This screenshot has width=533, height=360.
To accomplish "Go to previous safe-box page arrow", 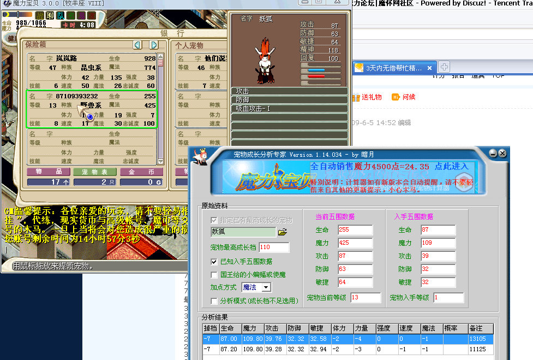I will pos(137,45).
